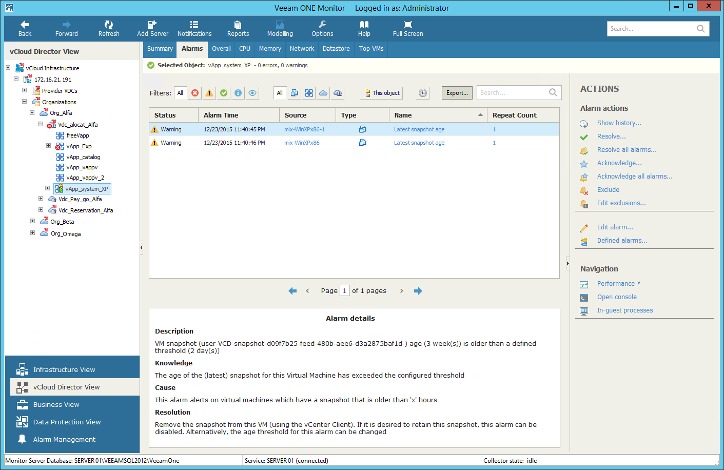Screen dimensions: 724x470
Task: Go to the last page of alarms
Action: tap(418, 291)
